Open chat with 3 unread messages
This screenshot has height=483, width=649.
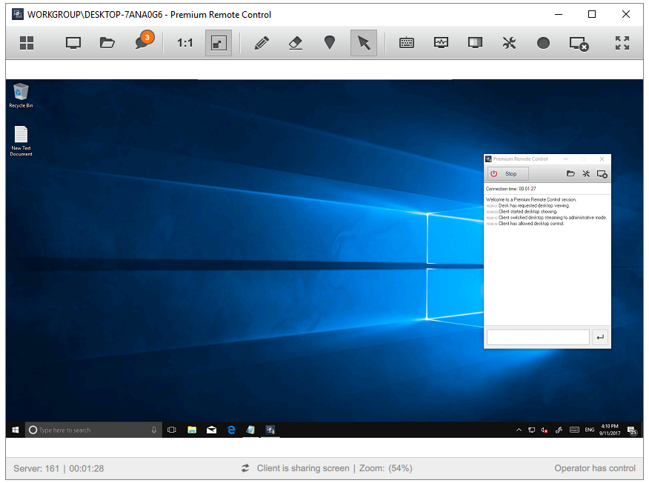pos(142,43)
